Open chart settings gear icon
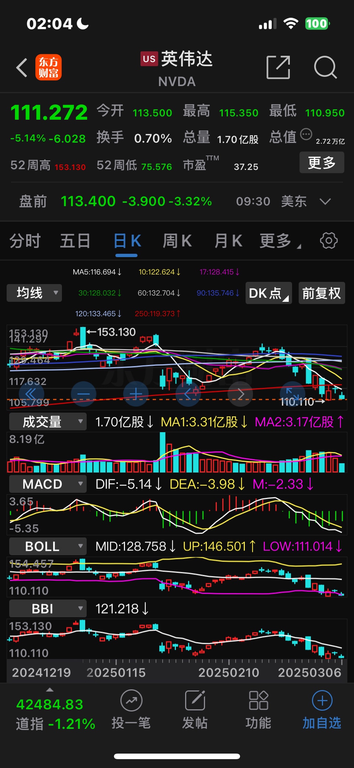354x768 pixels. pos(329,240)
